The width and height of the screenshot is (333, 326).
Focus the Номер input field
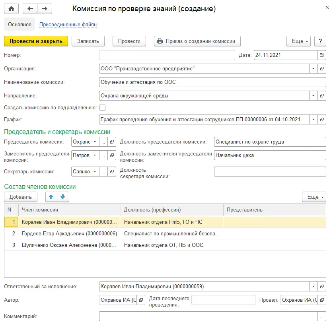(167, 55)
